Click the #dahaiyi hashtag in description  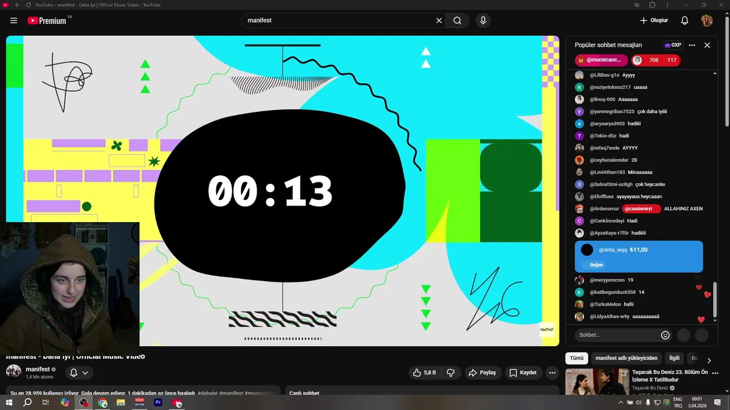207,393
